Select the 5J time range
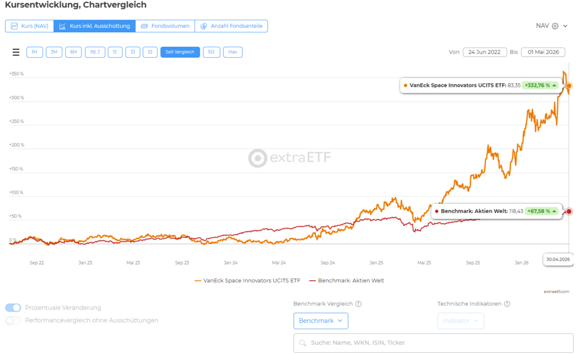The image size is (577, 354). point(150,52)
